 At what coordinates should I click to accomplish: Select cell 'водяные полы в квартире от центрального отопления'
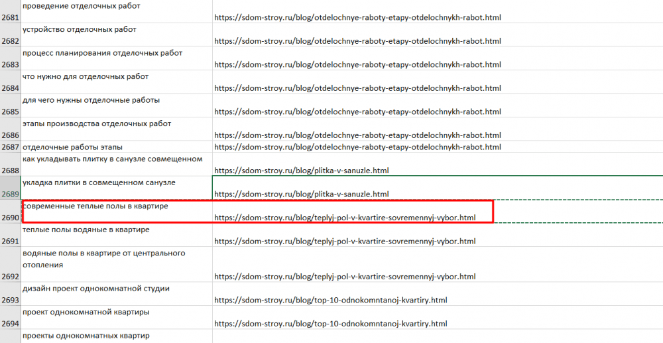[x=116, y=264]
